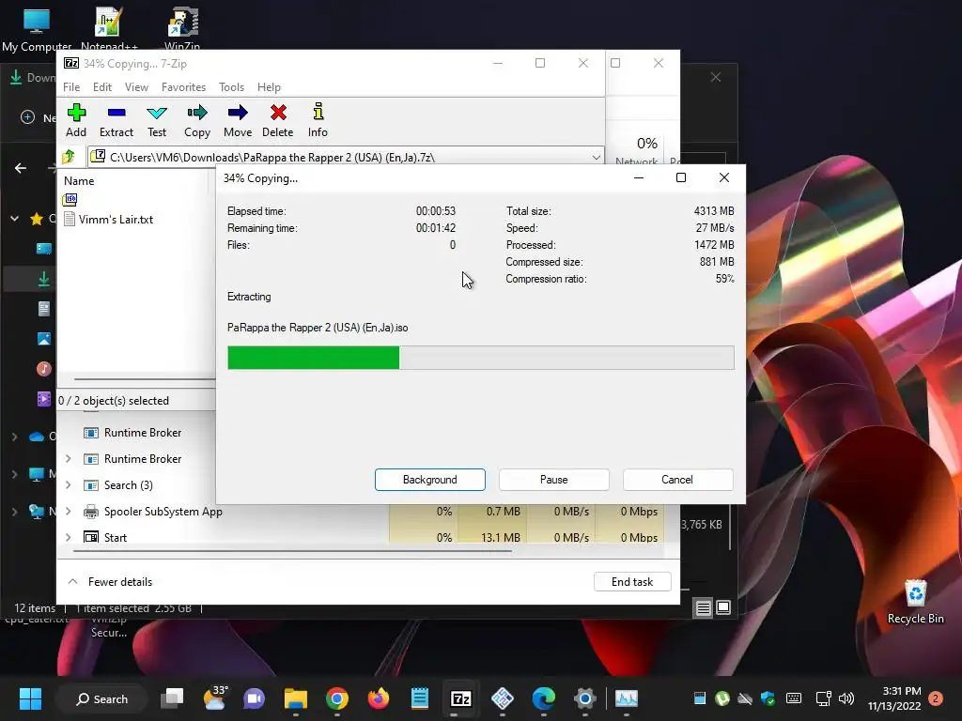Collapse with Fewer details in Task Manager
This screenshot has height=721, width=962.
(111, 582)
